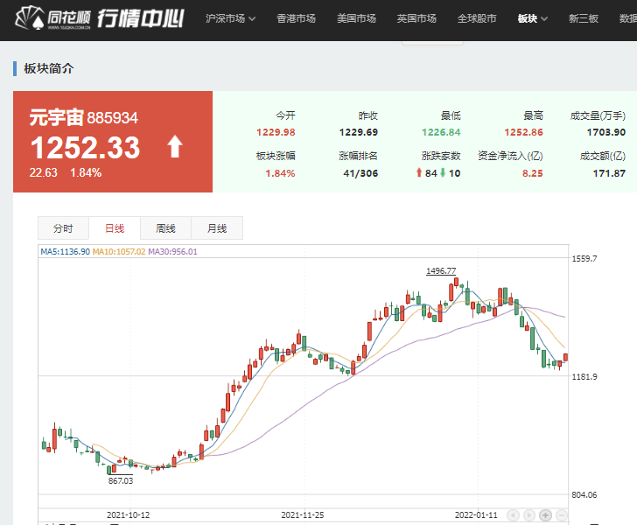Click the chart zoom-out minus icon
The width and height of the screenshot is (637, 525).
(562, 515)
